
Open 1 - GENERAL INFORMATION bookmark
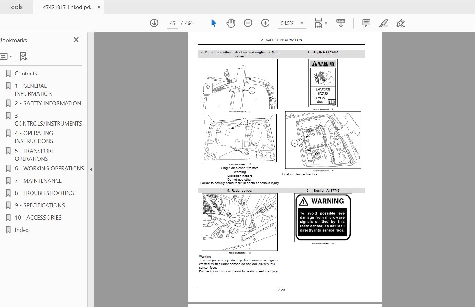pos(34,90)
